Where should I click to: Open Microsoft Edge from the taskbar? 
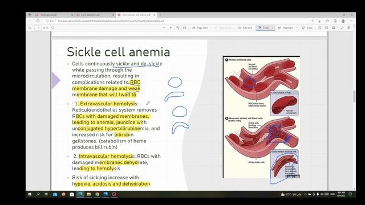click(80, 194)
